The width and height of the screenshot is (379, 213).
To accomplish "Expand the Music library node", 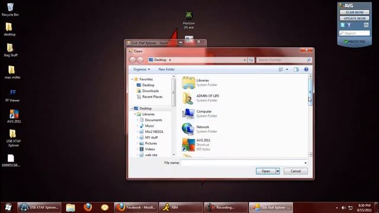I will pyautogui.click(x=137, y=126).
